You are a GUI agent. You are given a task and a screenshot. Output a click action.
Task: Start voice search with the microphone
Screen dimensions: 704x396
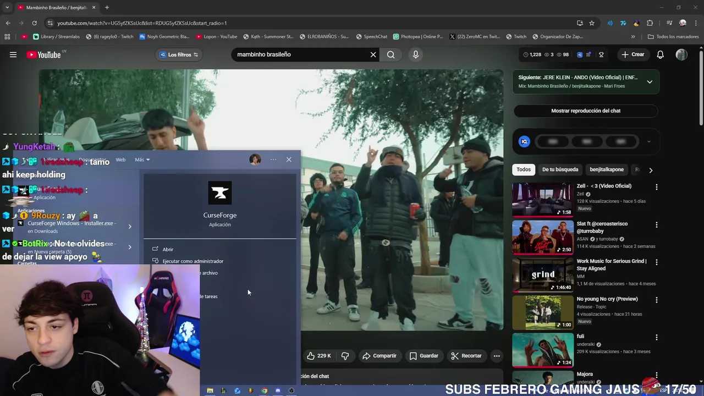[x=416, y=54]
